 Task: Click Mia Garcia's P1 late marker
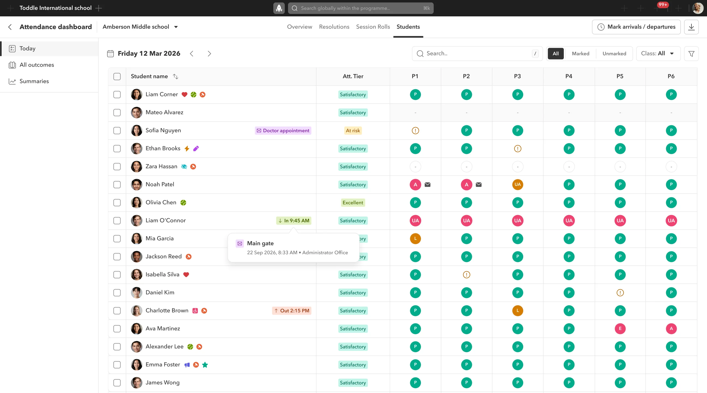415,239
